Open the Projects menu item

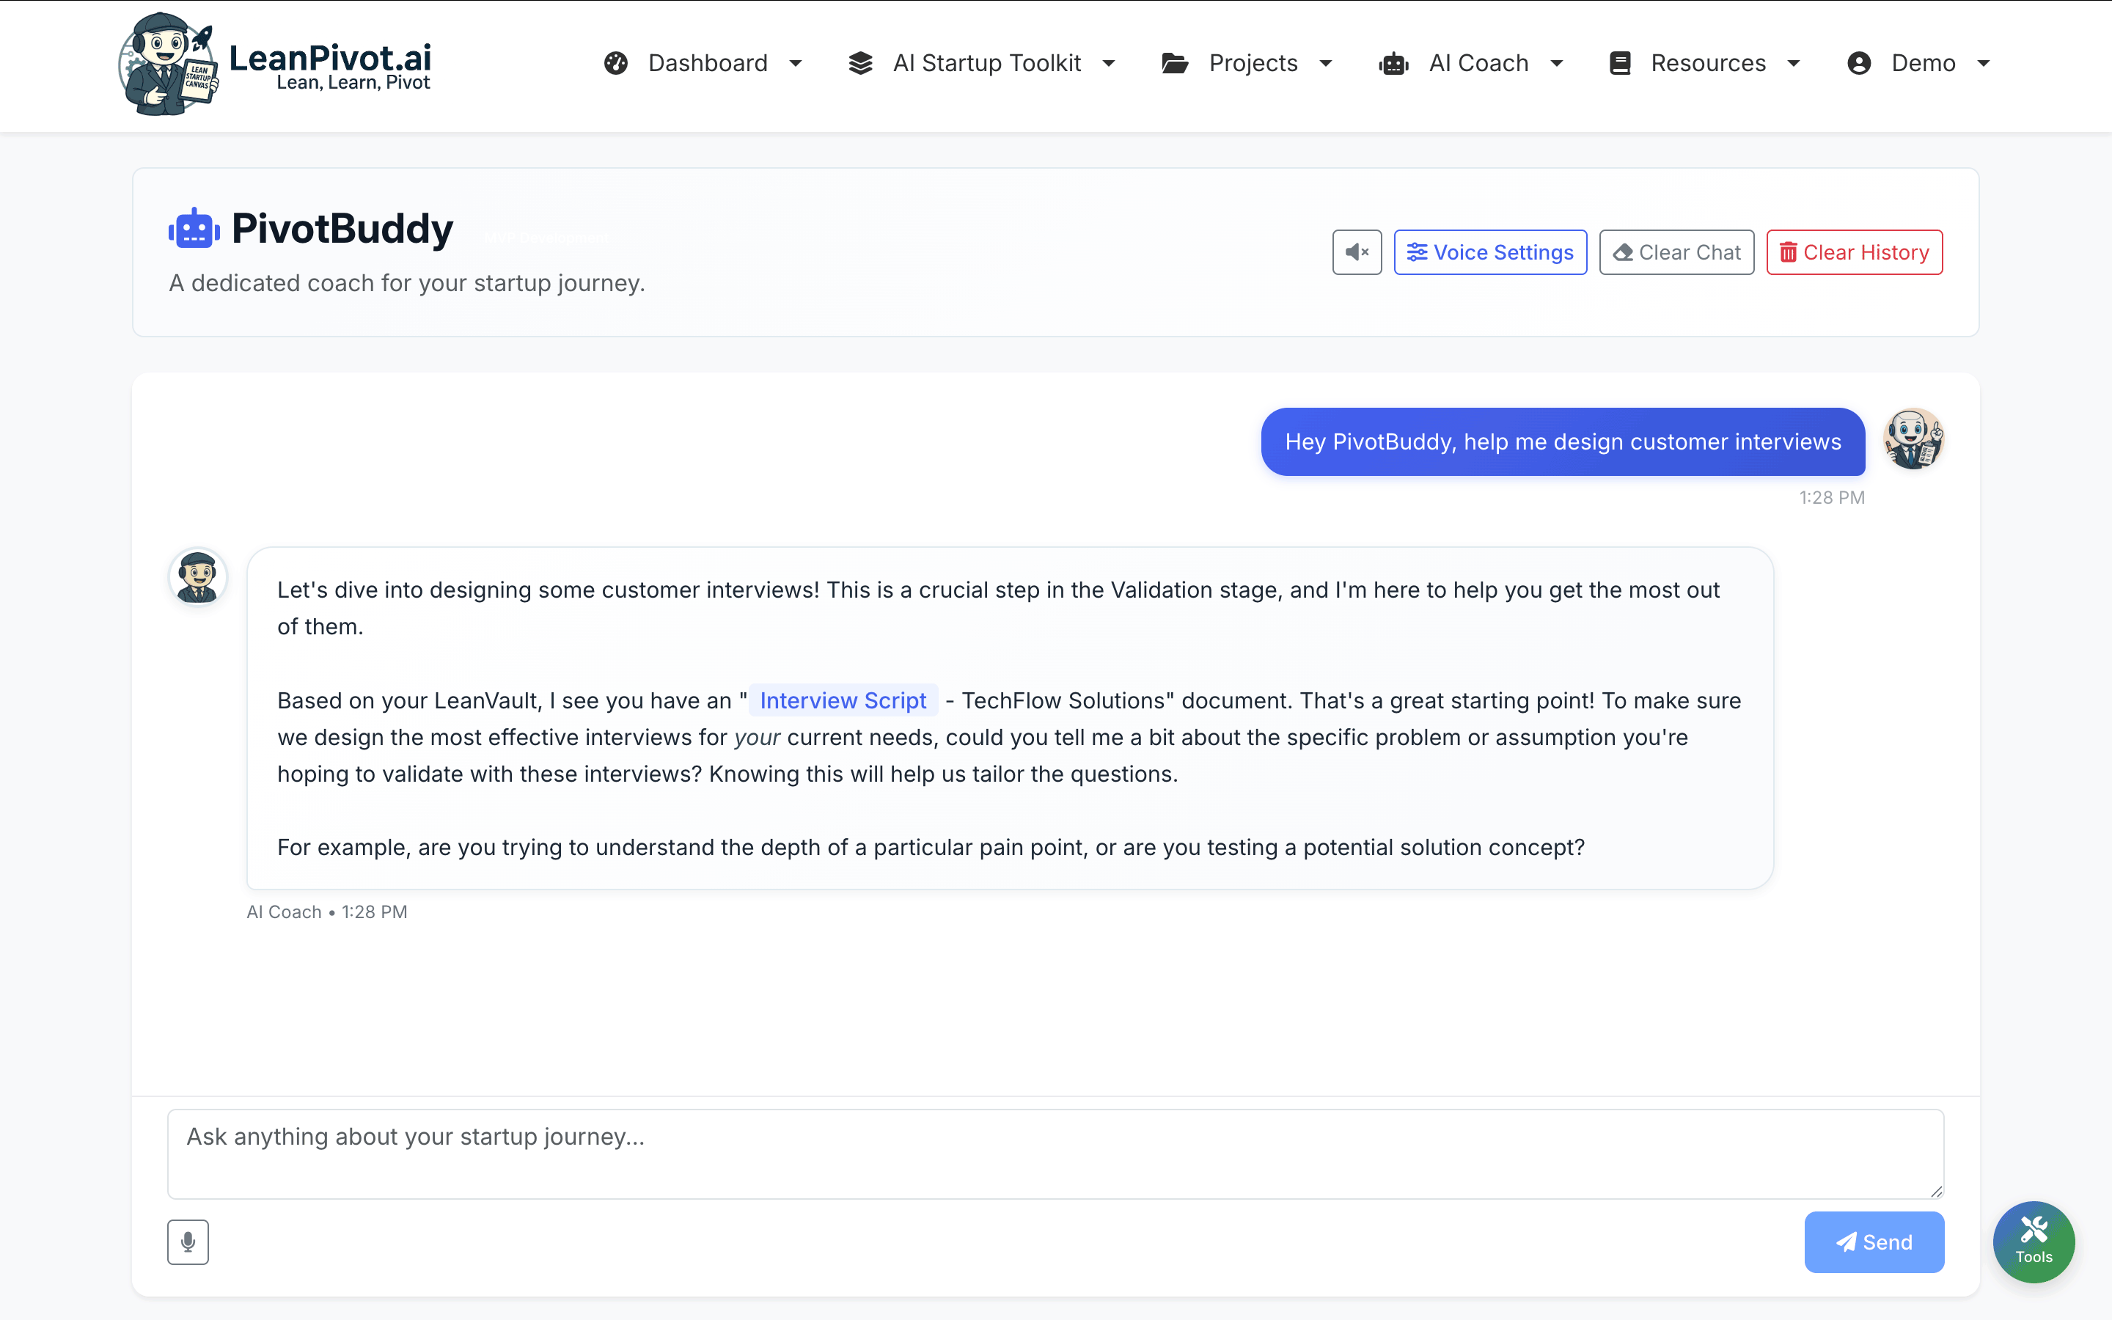point(1253,63)
